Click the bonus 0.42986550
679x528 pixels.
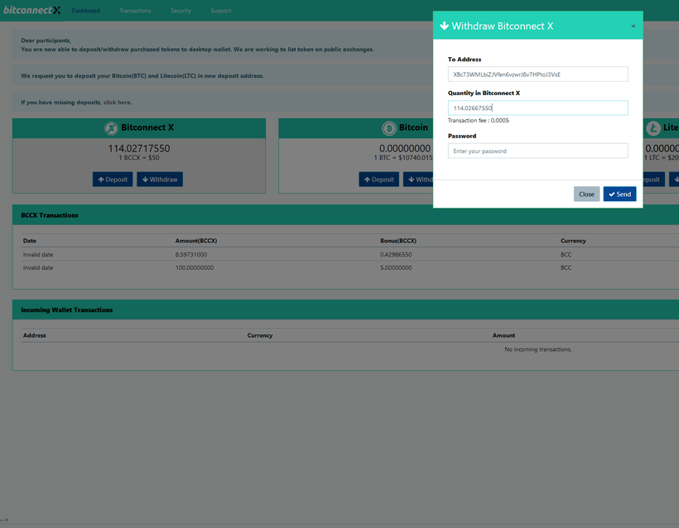pyautogui.click(x=396, y=254)
